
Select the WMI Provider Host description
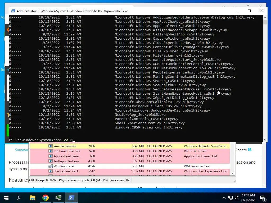tap(197, 166)
